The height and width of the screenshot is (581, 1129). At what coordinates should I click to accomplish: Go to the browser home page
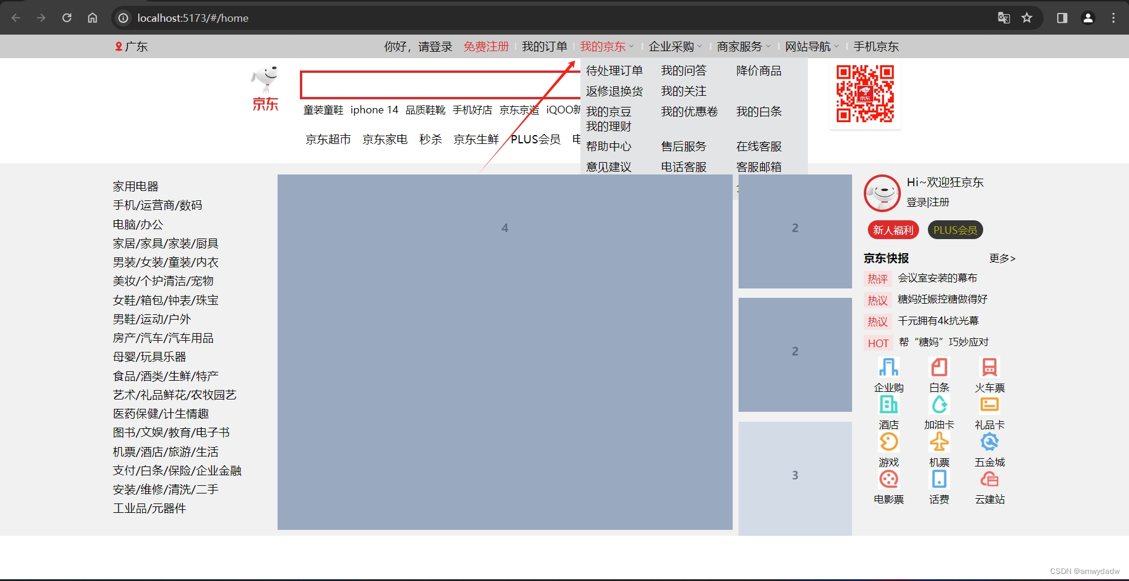click(x=92, y=18)
